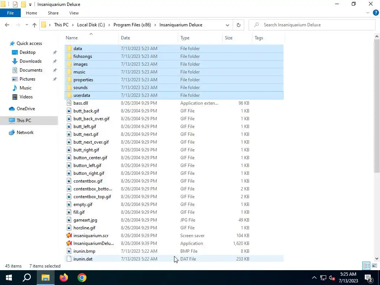Go back with the Back arrow
The height and width of the screenshot is (285, 380).
7,25
